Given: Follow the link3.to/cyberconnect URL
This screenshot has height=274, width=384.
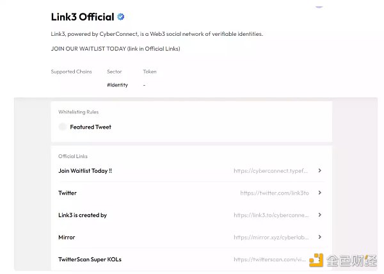Looking at the screenshot, I should point(271,215).
